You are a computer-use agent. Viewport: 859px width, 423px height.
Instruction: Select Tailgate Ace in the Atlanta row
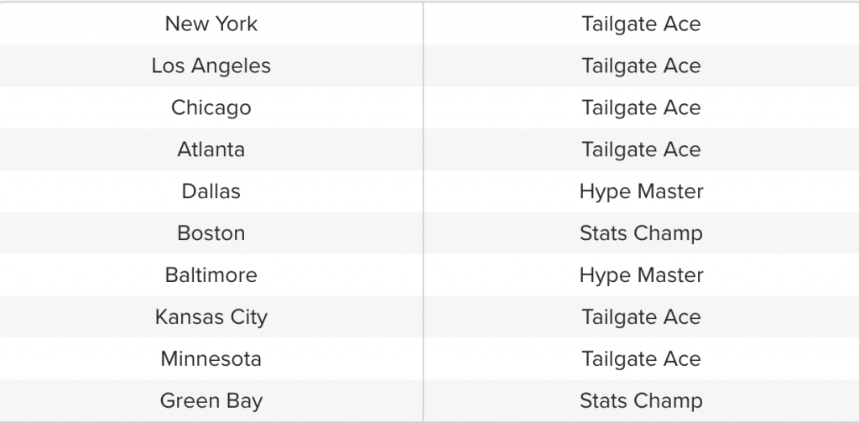point(641,149)
